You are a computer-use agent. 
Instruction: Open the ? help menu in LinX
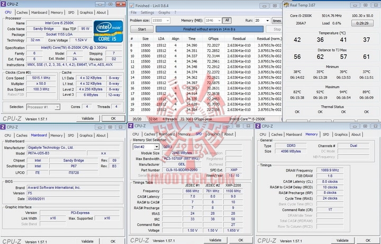coord(175,12)
